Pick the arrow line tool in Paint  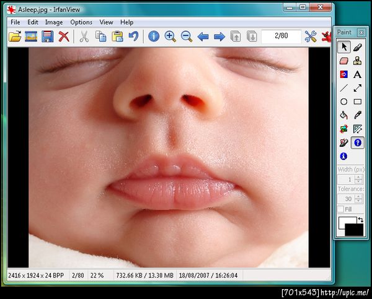pyautogui.click(x=358, y=88)
